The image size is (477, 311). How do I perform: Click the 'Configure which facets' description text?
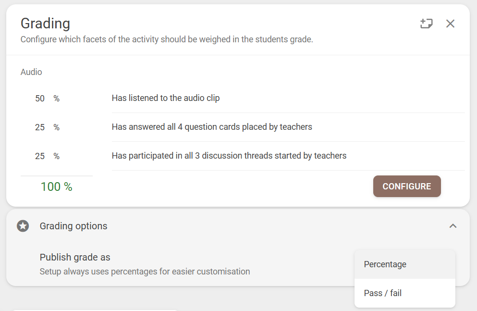coord(167,39)
